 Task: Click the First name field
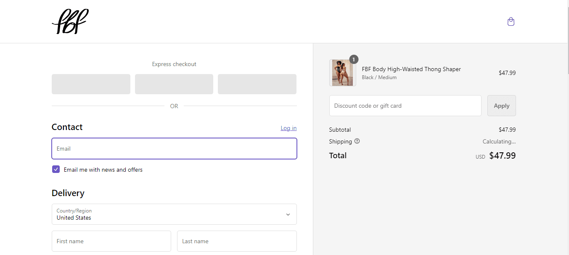pos(111,241)
